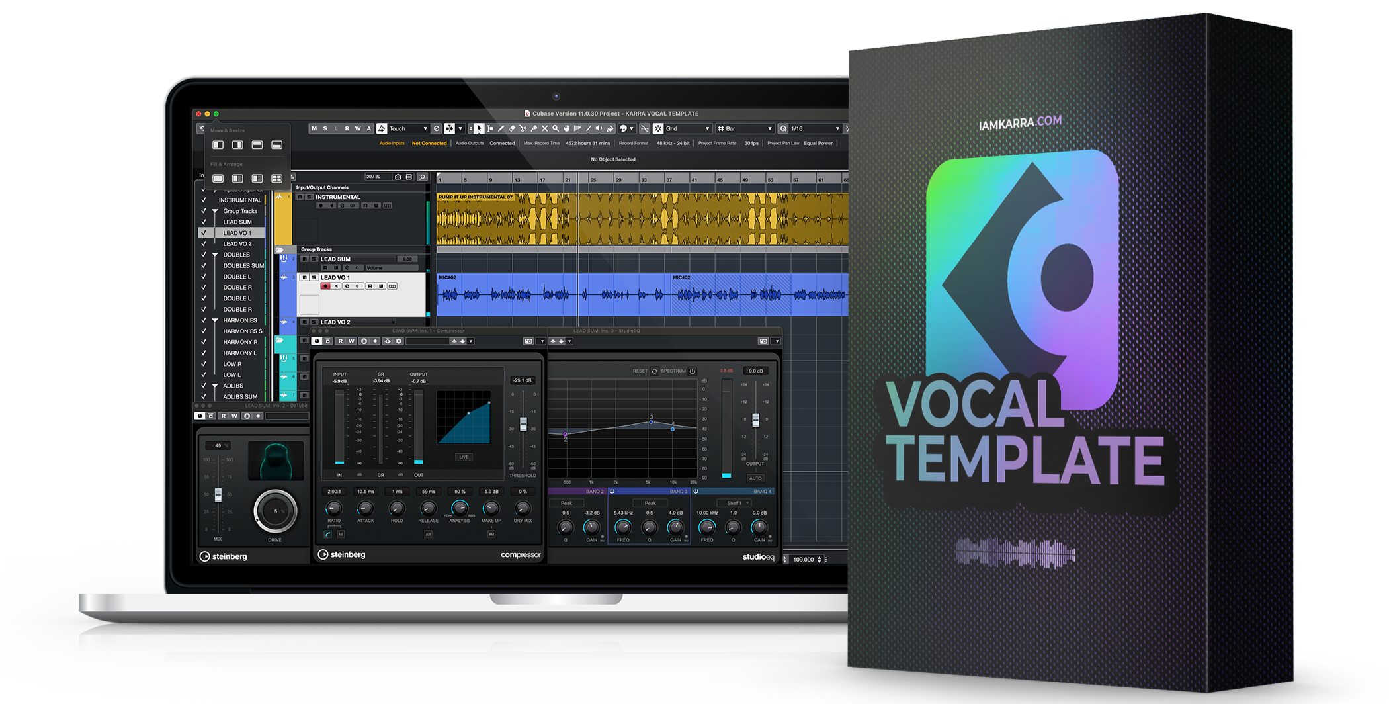This screenshot has width=1389, height=704.
Task: Select the Draw pencil tool
Action: tap(501, 129)
